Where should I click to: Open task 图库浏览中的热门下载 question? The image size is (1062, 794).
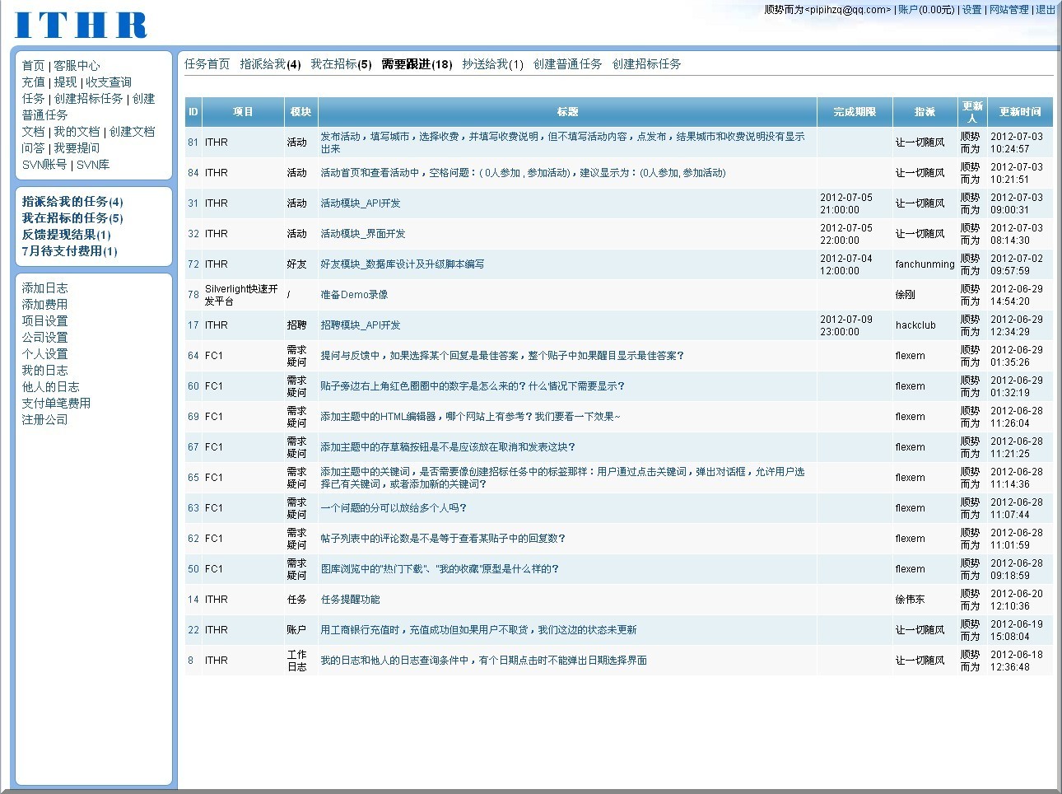[440, 569]
